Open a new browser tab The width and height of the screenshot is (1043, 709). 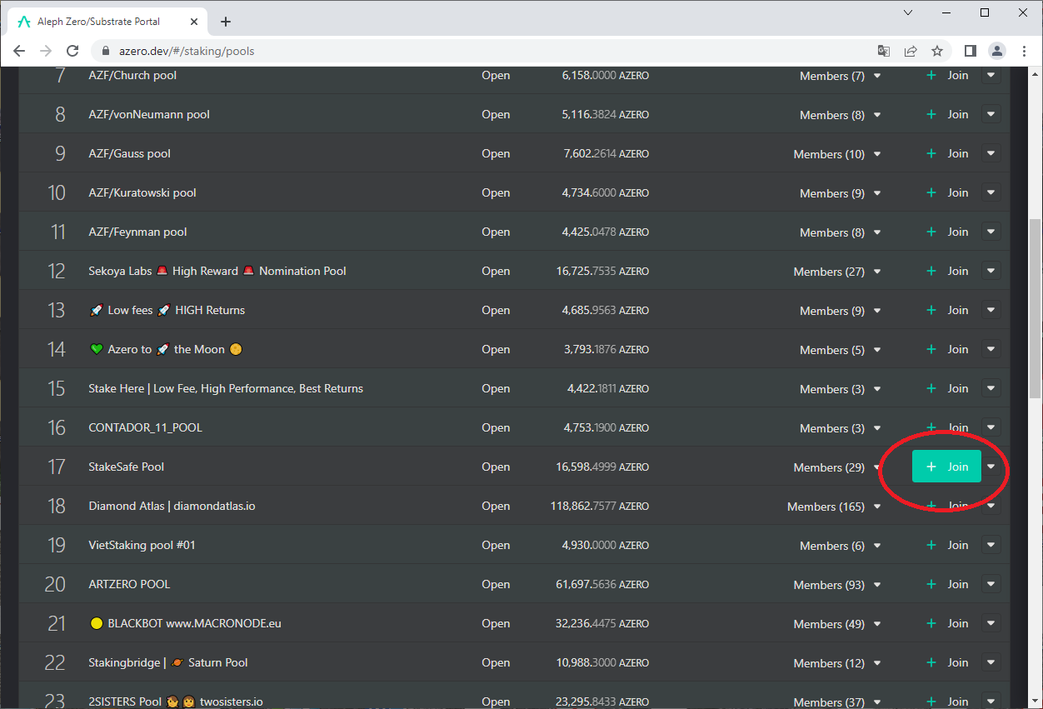226,22
